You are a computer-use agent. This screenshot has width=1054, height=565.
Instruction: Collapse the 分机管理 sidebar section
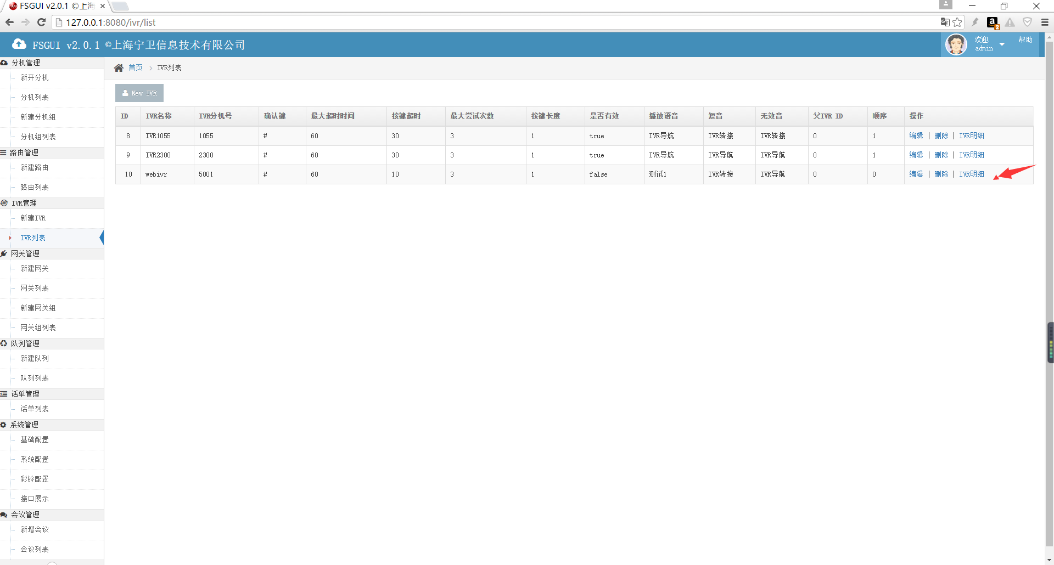(x=26, y=63)
